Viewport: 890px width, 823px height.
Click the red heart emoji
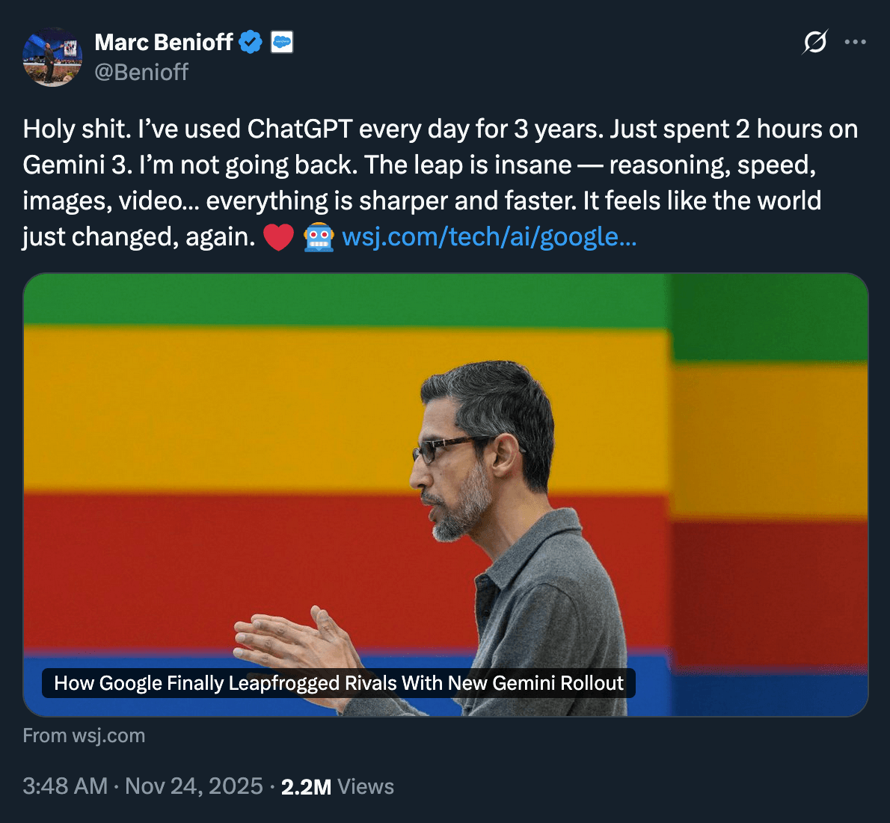278,238
